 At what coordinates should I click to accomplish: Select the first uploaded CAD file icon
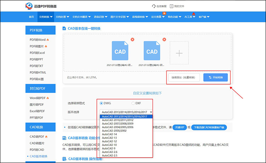point(120,50)
